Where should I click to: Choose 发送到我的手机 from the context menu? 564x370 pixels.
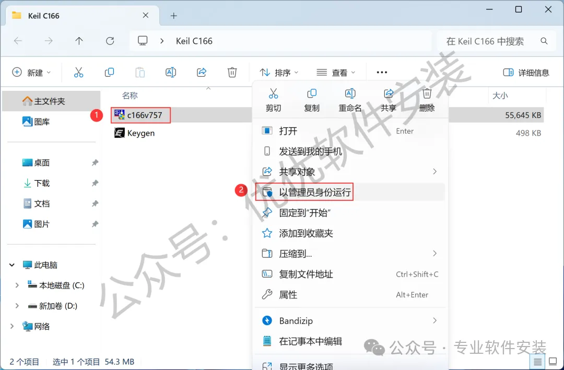click(x=350, y=151)
